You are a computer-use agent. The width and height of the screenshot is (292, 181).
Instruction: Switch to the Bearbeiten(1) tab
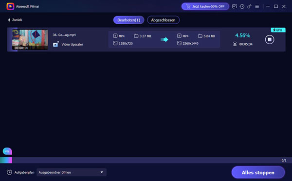[128, 20]
